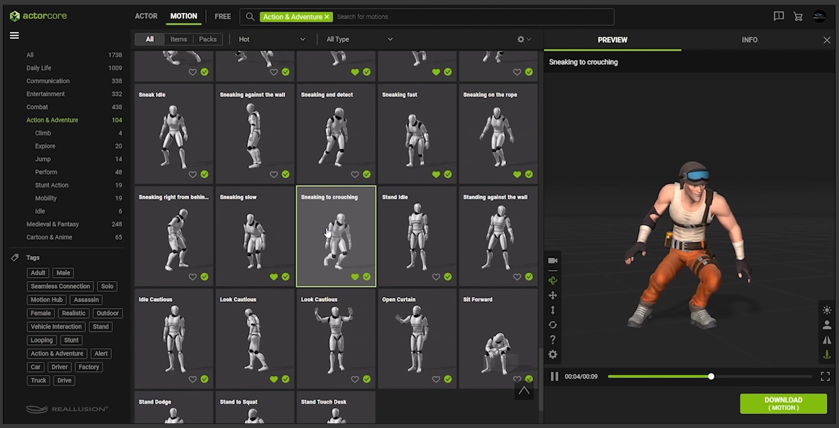This screenshot has height=428, width=839.
Task: Open the shopping cart
Action: point(798,16)
